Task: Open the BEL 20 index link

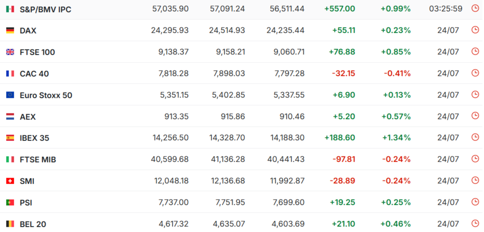Action: [33, 224]
